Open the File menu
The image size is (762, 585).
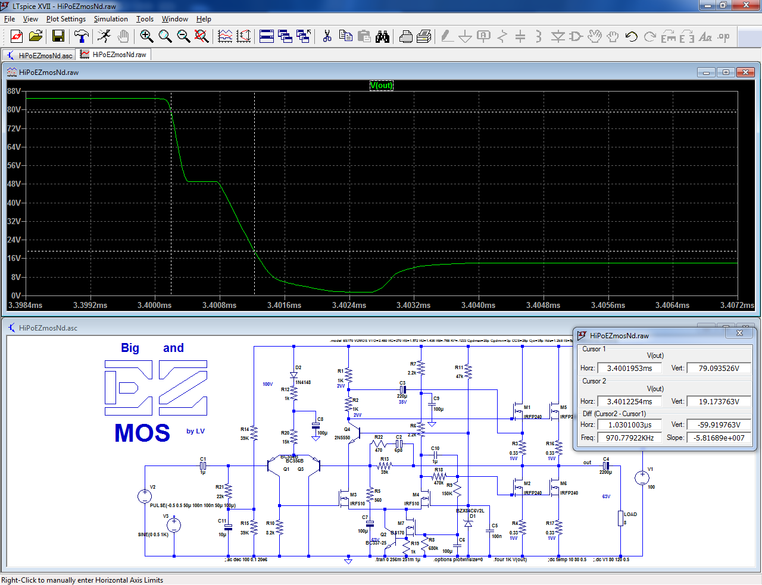[10, 19]
